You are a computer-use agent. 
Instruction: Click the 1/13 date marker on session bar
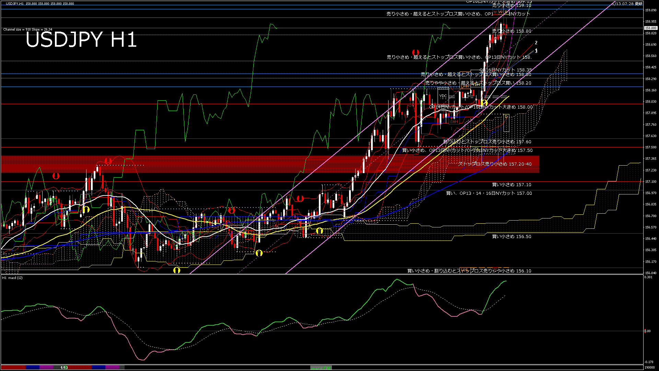[64, 368]
